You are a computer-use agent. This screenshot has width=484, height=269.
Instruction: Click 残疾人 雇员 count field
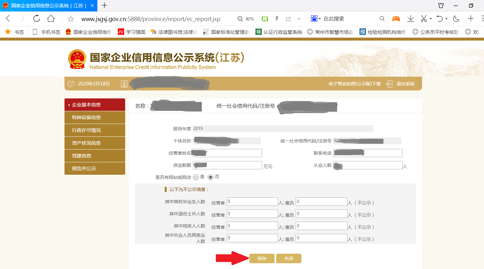coord(321,226)
